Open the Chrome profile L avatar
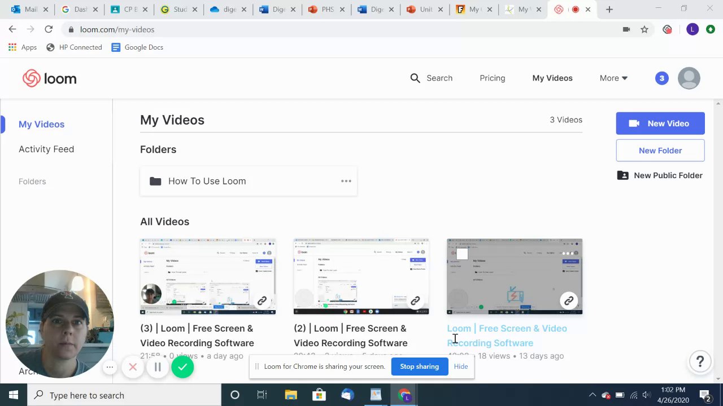Image resolution: width=723 pixels, height=406 pixels. (x=692, y=29)
